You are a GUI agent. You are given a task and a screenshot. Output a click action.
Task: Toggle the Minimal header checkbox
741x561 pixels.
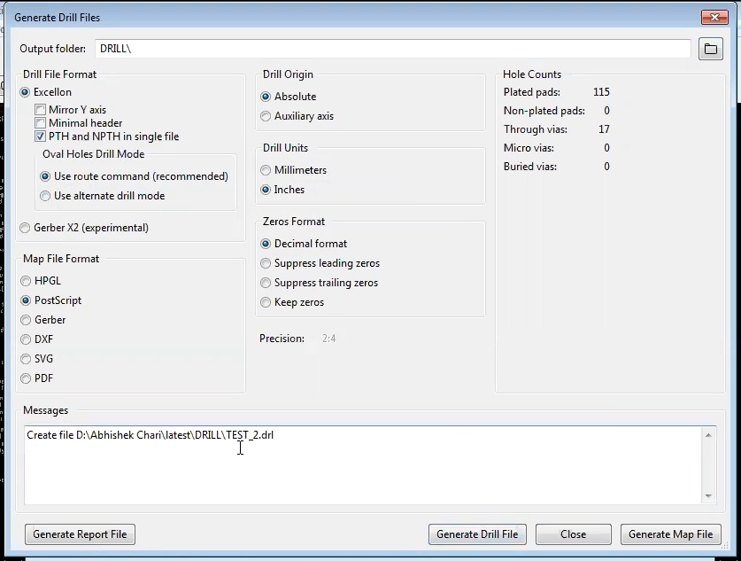(41, 123)
